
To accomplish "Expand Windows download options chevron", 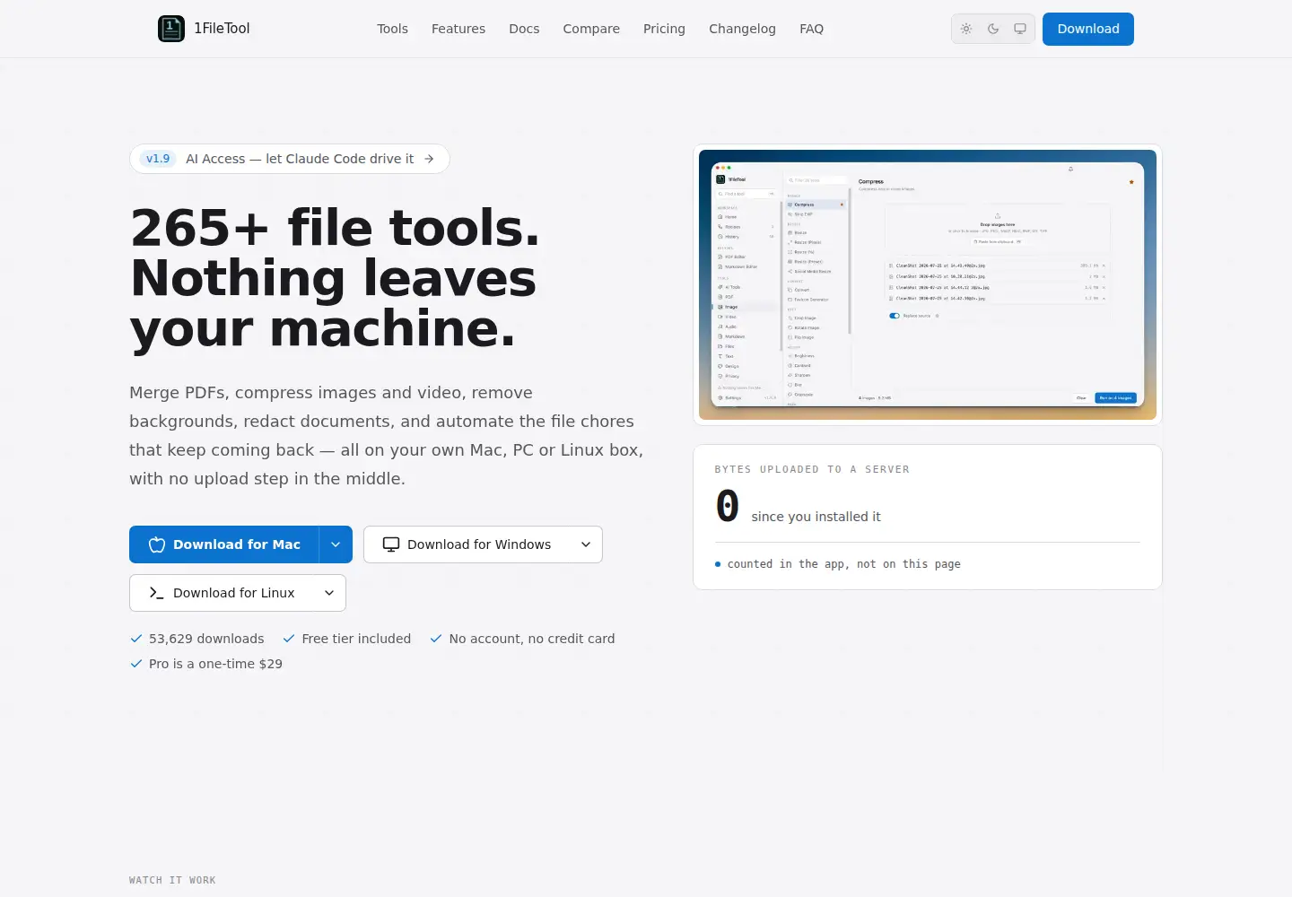I will pyautogui.click(x=586, y=544).
